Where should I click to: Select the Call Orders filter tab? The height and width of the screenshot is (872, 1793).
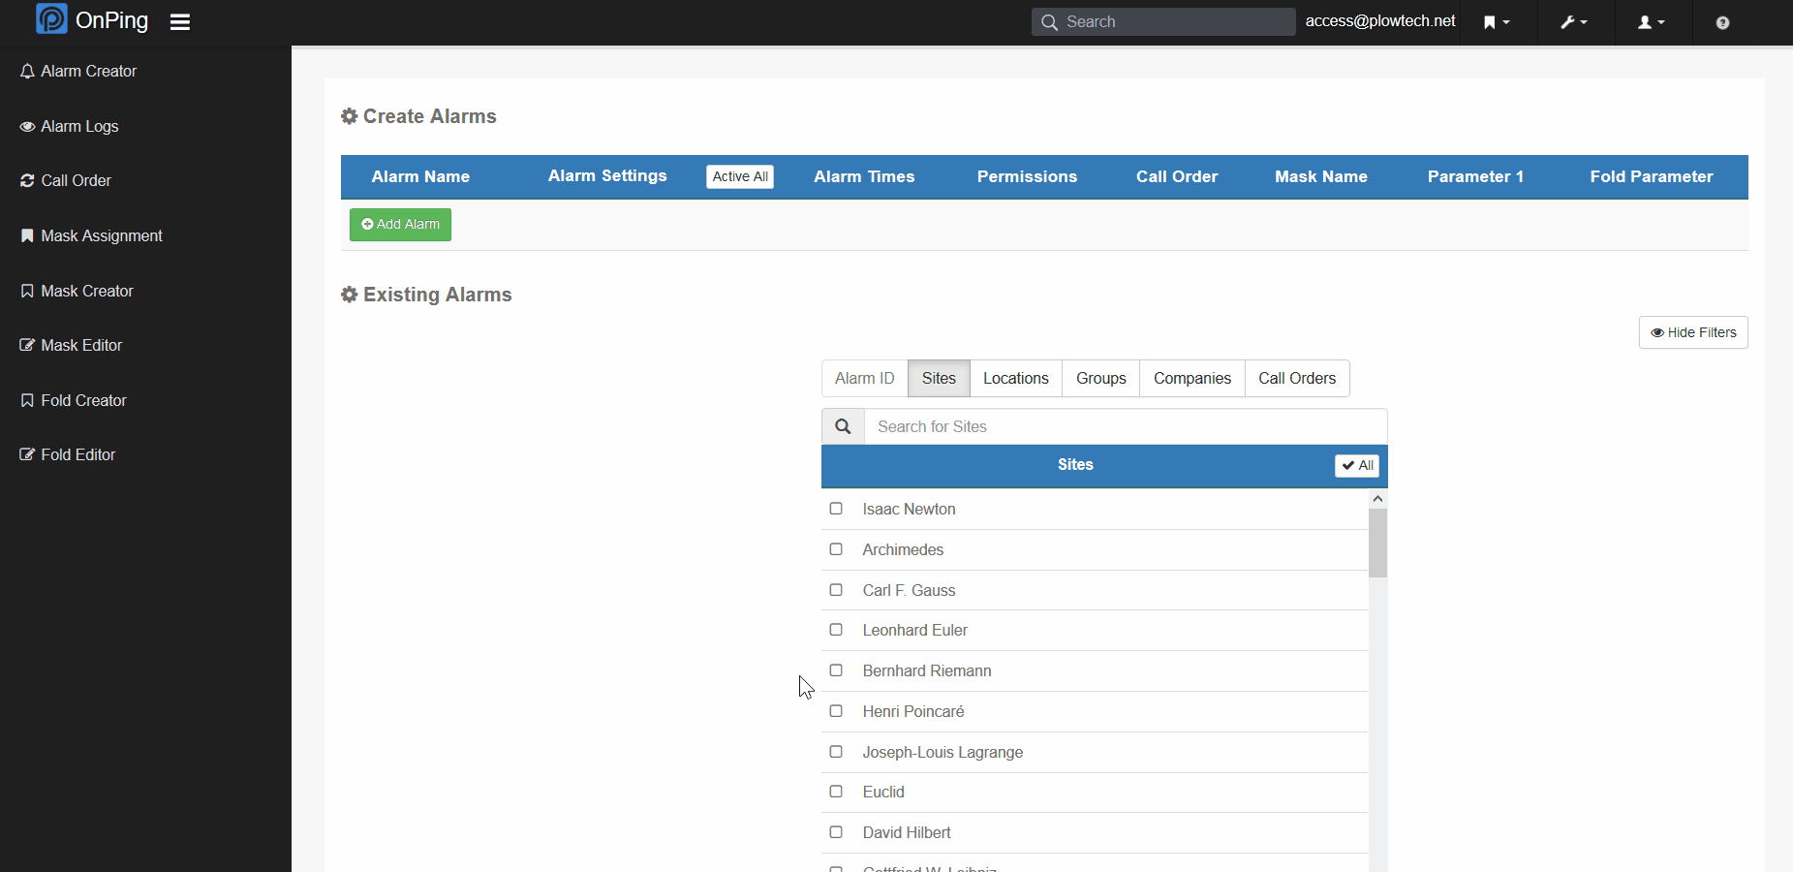pos(1296,379)
